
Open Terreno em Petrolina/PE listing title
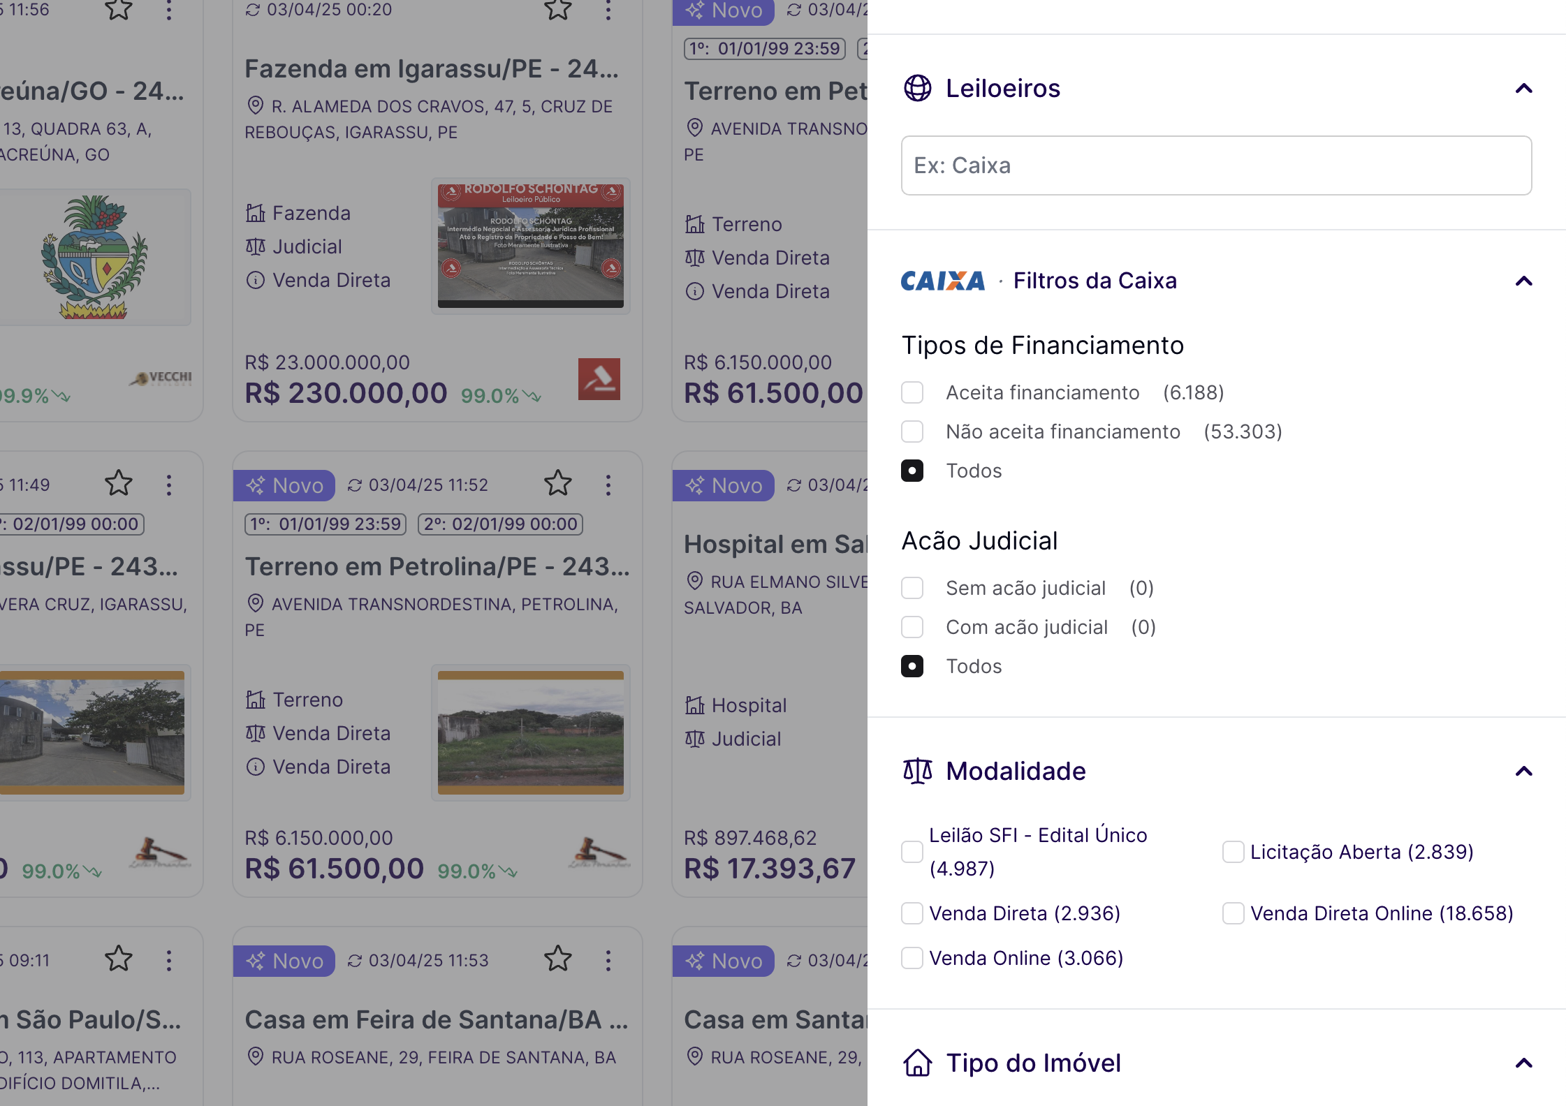[437, 567]
